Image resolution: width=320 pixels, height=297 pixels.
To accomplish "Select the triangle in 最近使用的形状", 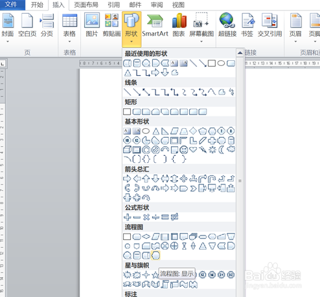I will 128,73.
